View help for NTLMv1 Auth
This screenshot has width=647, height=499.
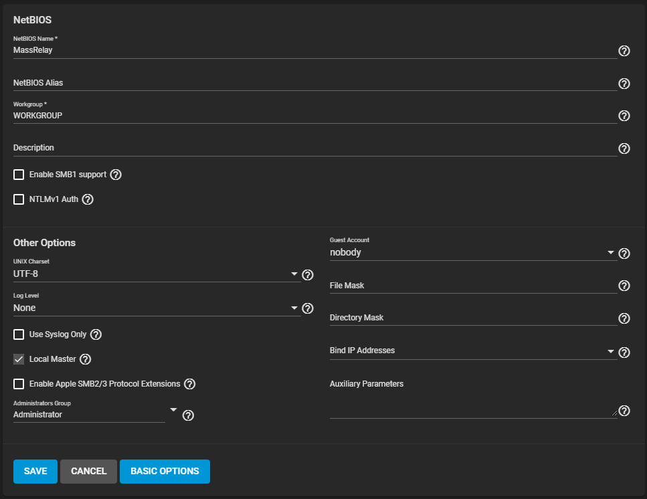click(x=88, y=199)
